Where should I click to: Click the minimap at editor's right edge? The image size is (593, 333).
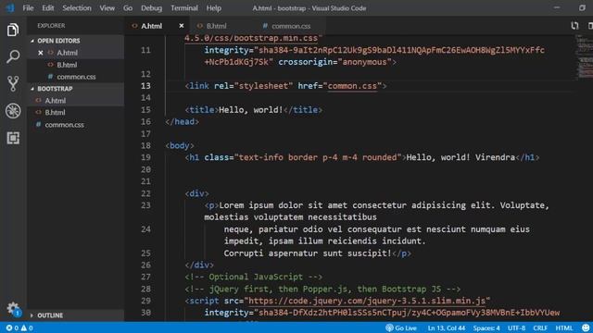584,56
